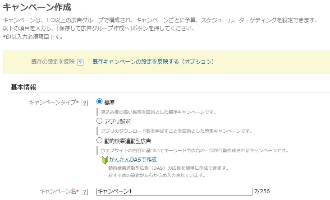Click the キャンペーンタイプ field label
This screenshot has width=330, height=200.
(x=54, y=102)
